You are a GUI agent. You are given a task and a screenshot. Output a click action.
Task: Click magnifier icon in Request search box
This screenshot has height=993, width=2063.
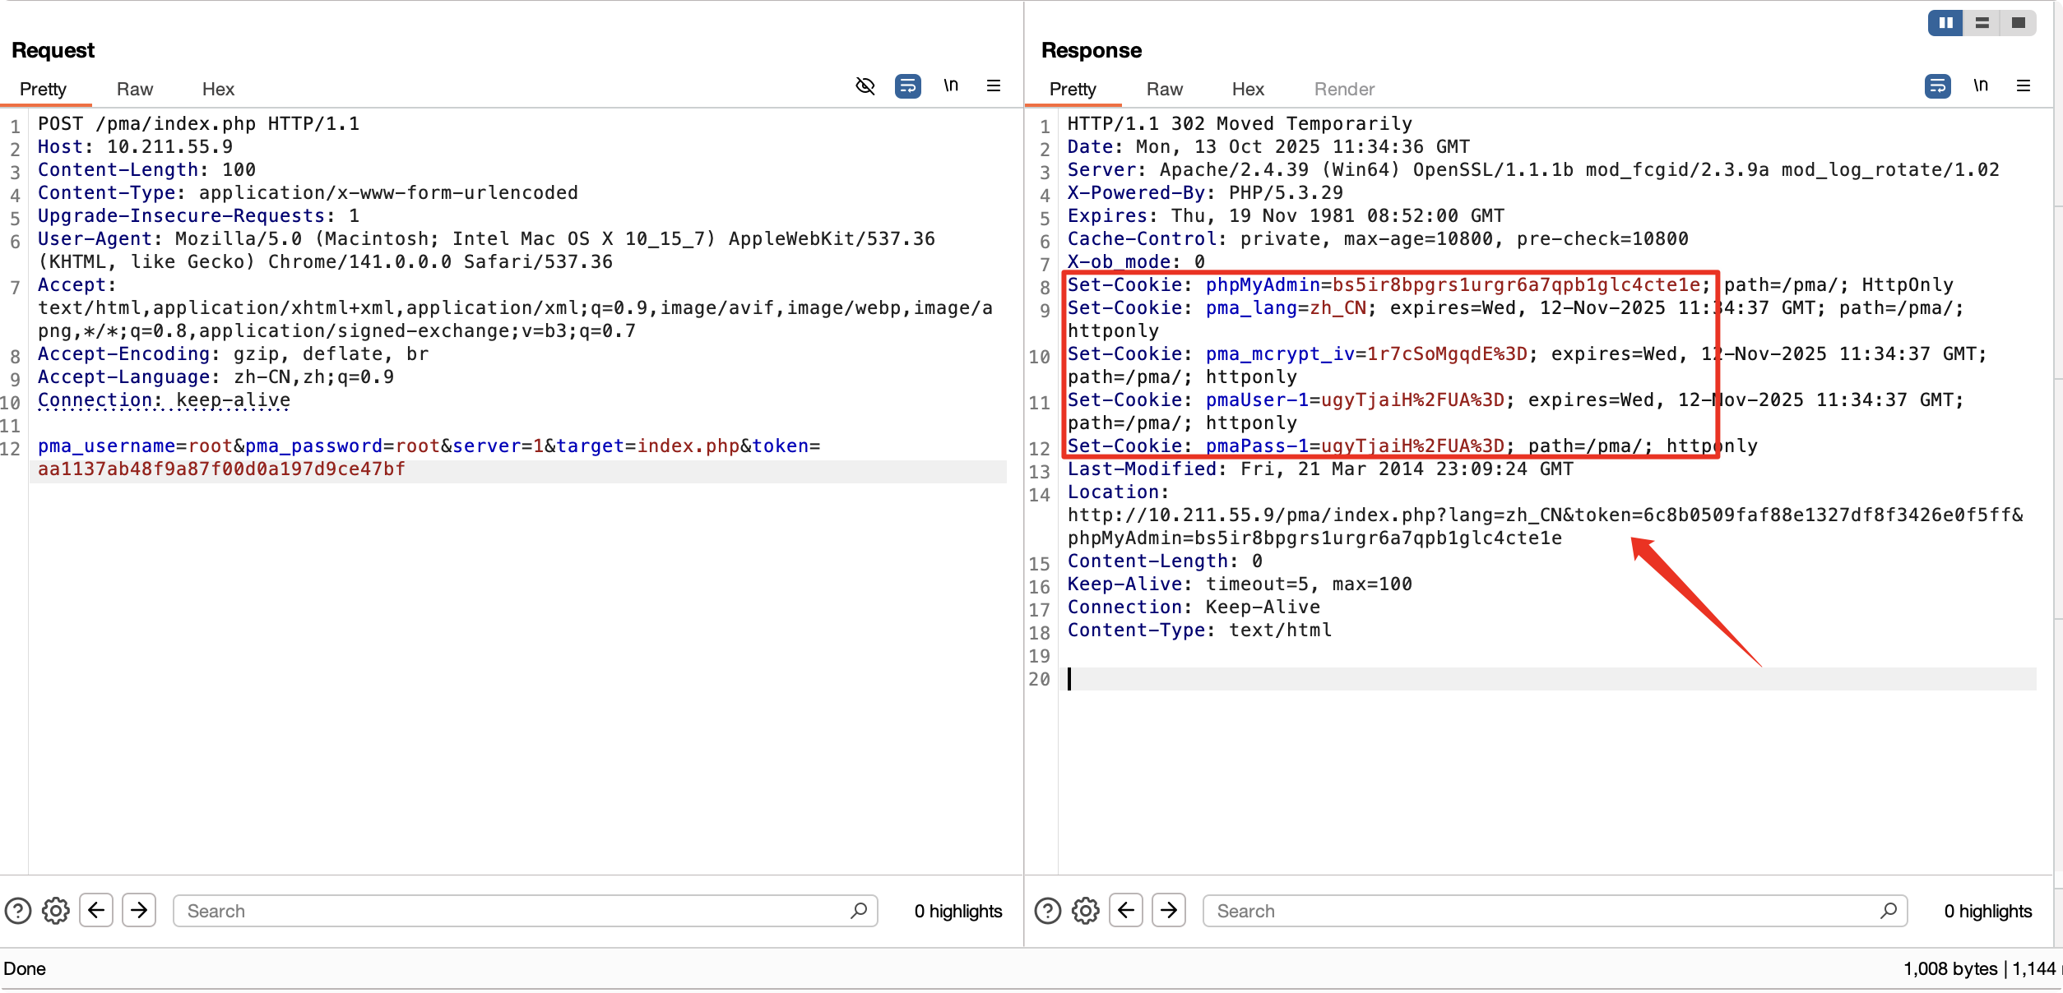click(x=859, y=910)
